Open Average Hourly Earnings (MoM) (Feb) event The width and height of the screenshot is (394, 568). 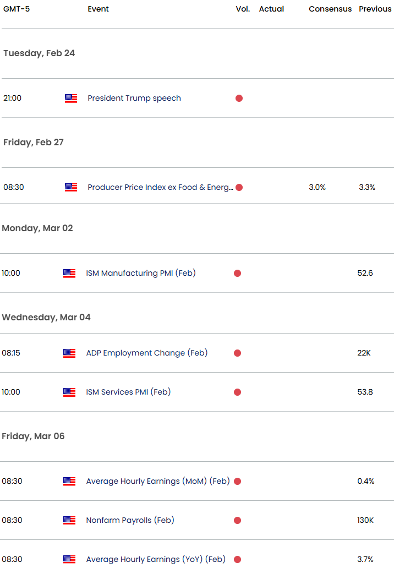157,482
